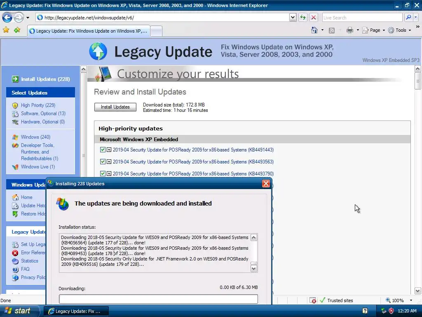Screen dimensions: 422x317
Task: Click the Windows flag icon beside Windows (240)
Action: point(15,137)
